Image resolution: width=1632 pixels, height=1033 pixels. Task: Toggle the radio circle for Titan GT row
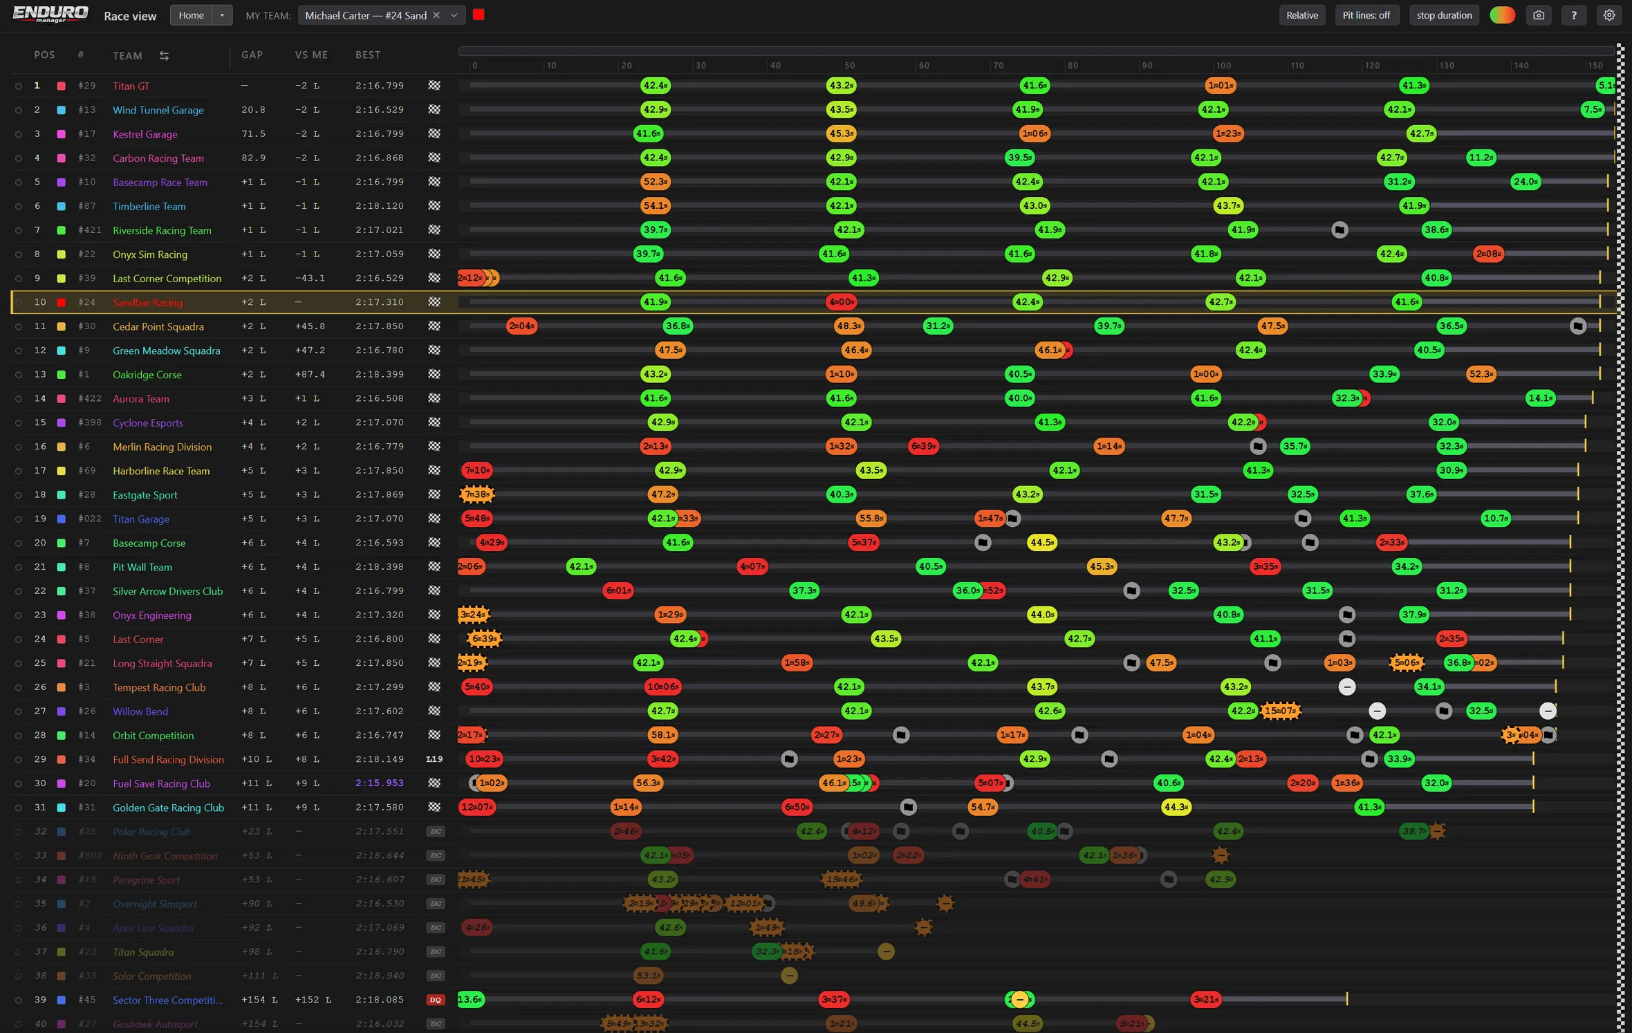[x=19, y=86]
